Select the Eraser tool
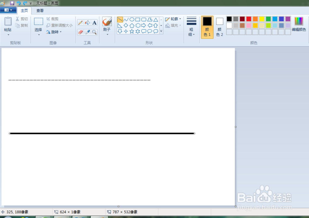 pos(80,32)
